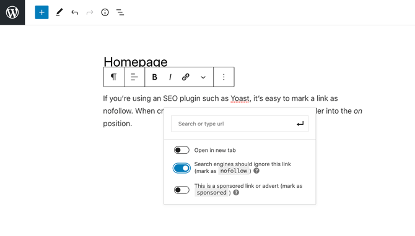Open the content info details icon

click(105, 12)
